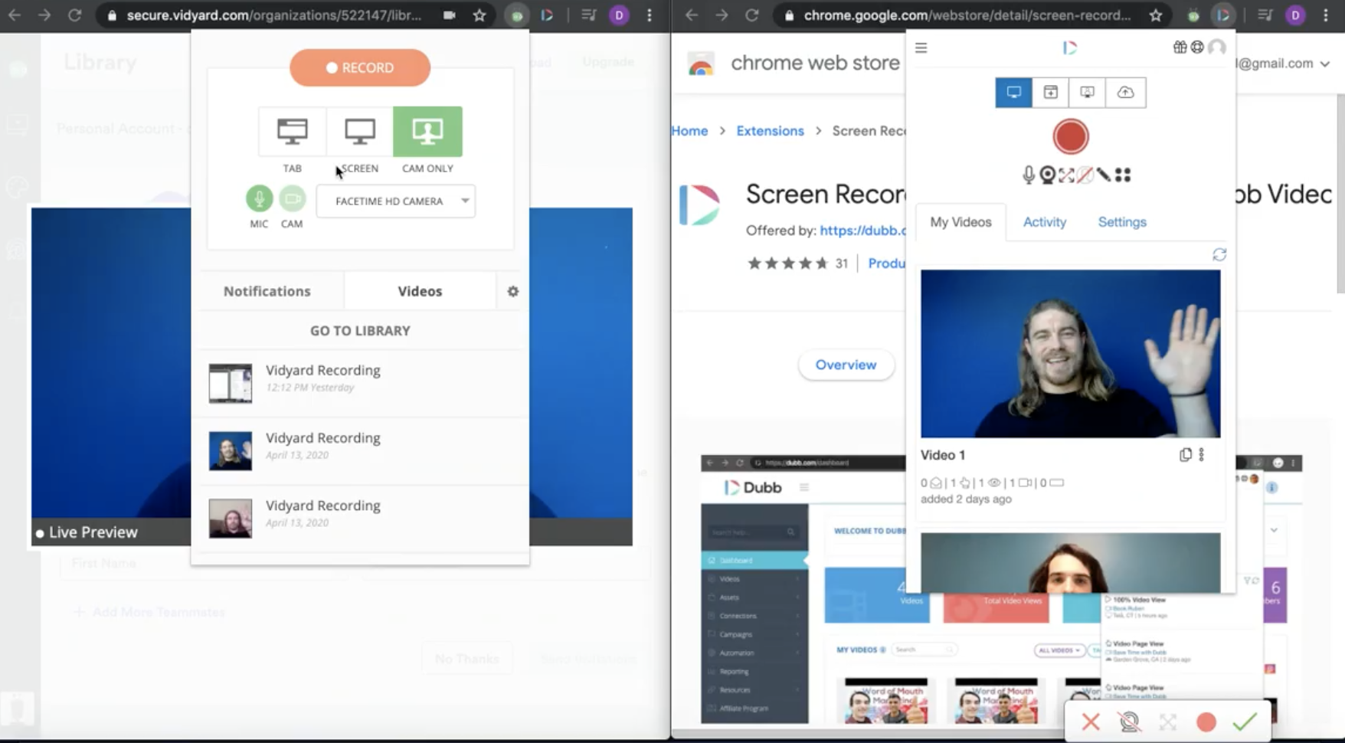Viewport: 1345px width, 743px height.
Task: Click Home breadcrumb in Chrome Web Store
Action: (689, 131)
